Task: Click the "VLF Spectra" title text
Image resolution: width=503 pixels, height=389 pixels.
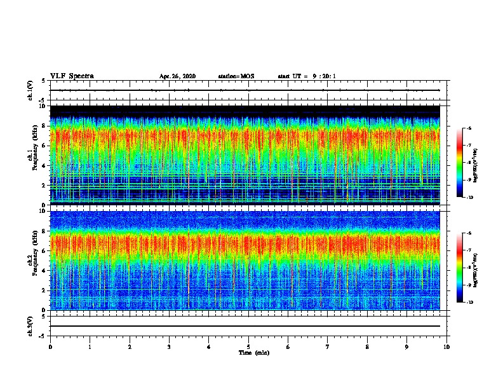Action: click(72, 76)
